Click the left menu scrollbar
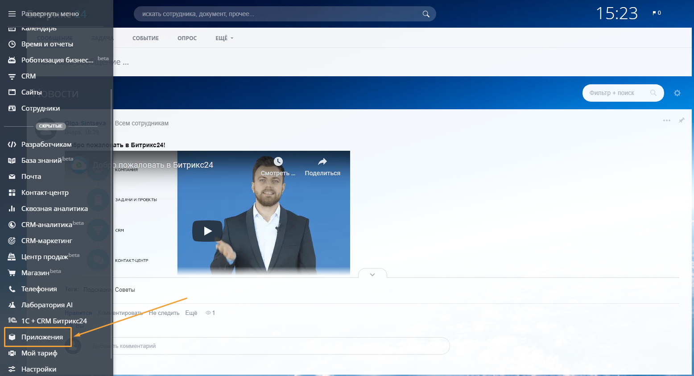The image size is (694, 376). (111, 223)
